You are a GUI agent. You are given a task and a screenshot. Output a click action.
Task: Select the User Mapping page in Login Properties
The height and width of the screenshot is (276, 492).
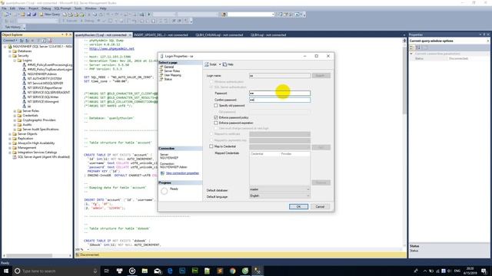pyautogui.click(x=172, y=75)
